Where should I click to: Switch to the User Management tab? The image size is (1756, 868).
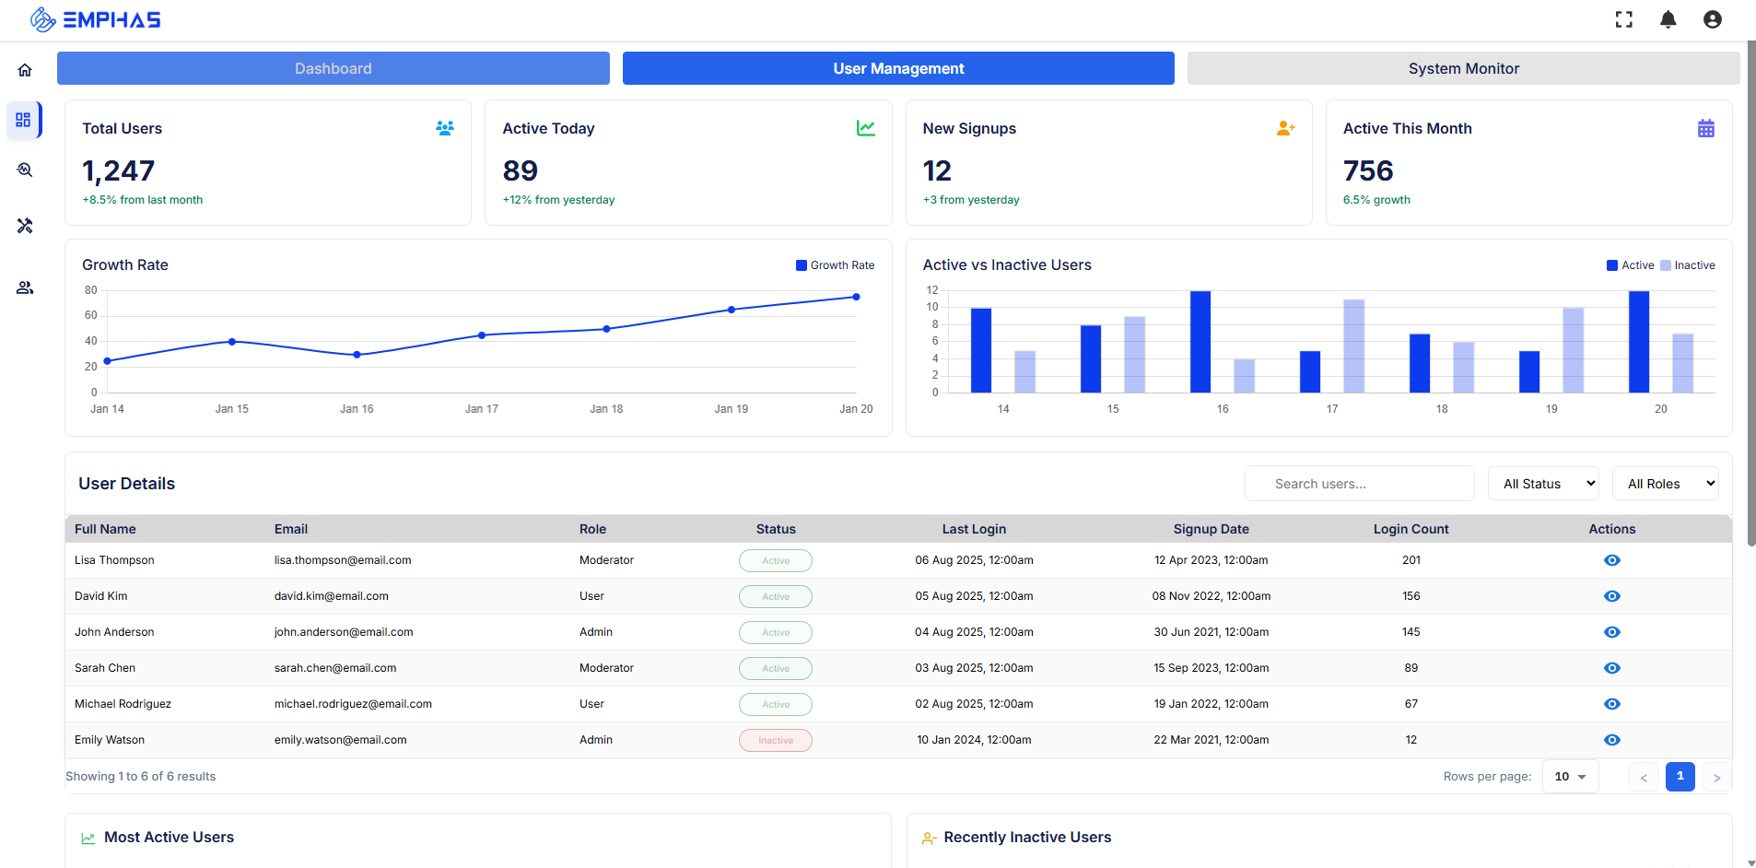pos(898,68)
